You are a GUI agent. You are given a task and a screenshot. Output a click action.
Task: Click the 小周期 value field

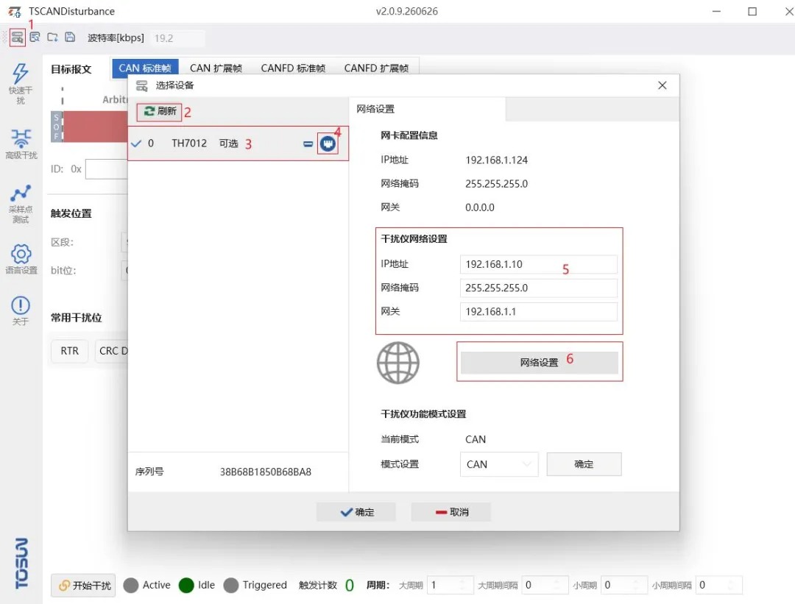click(624, 586)
